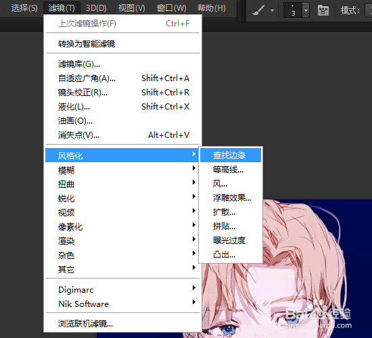Open the 视图(V) menu

132,8
